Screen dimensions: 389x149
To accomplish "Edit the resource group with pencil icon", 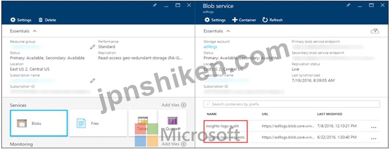I will [x=93, y=47].
